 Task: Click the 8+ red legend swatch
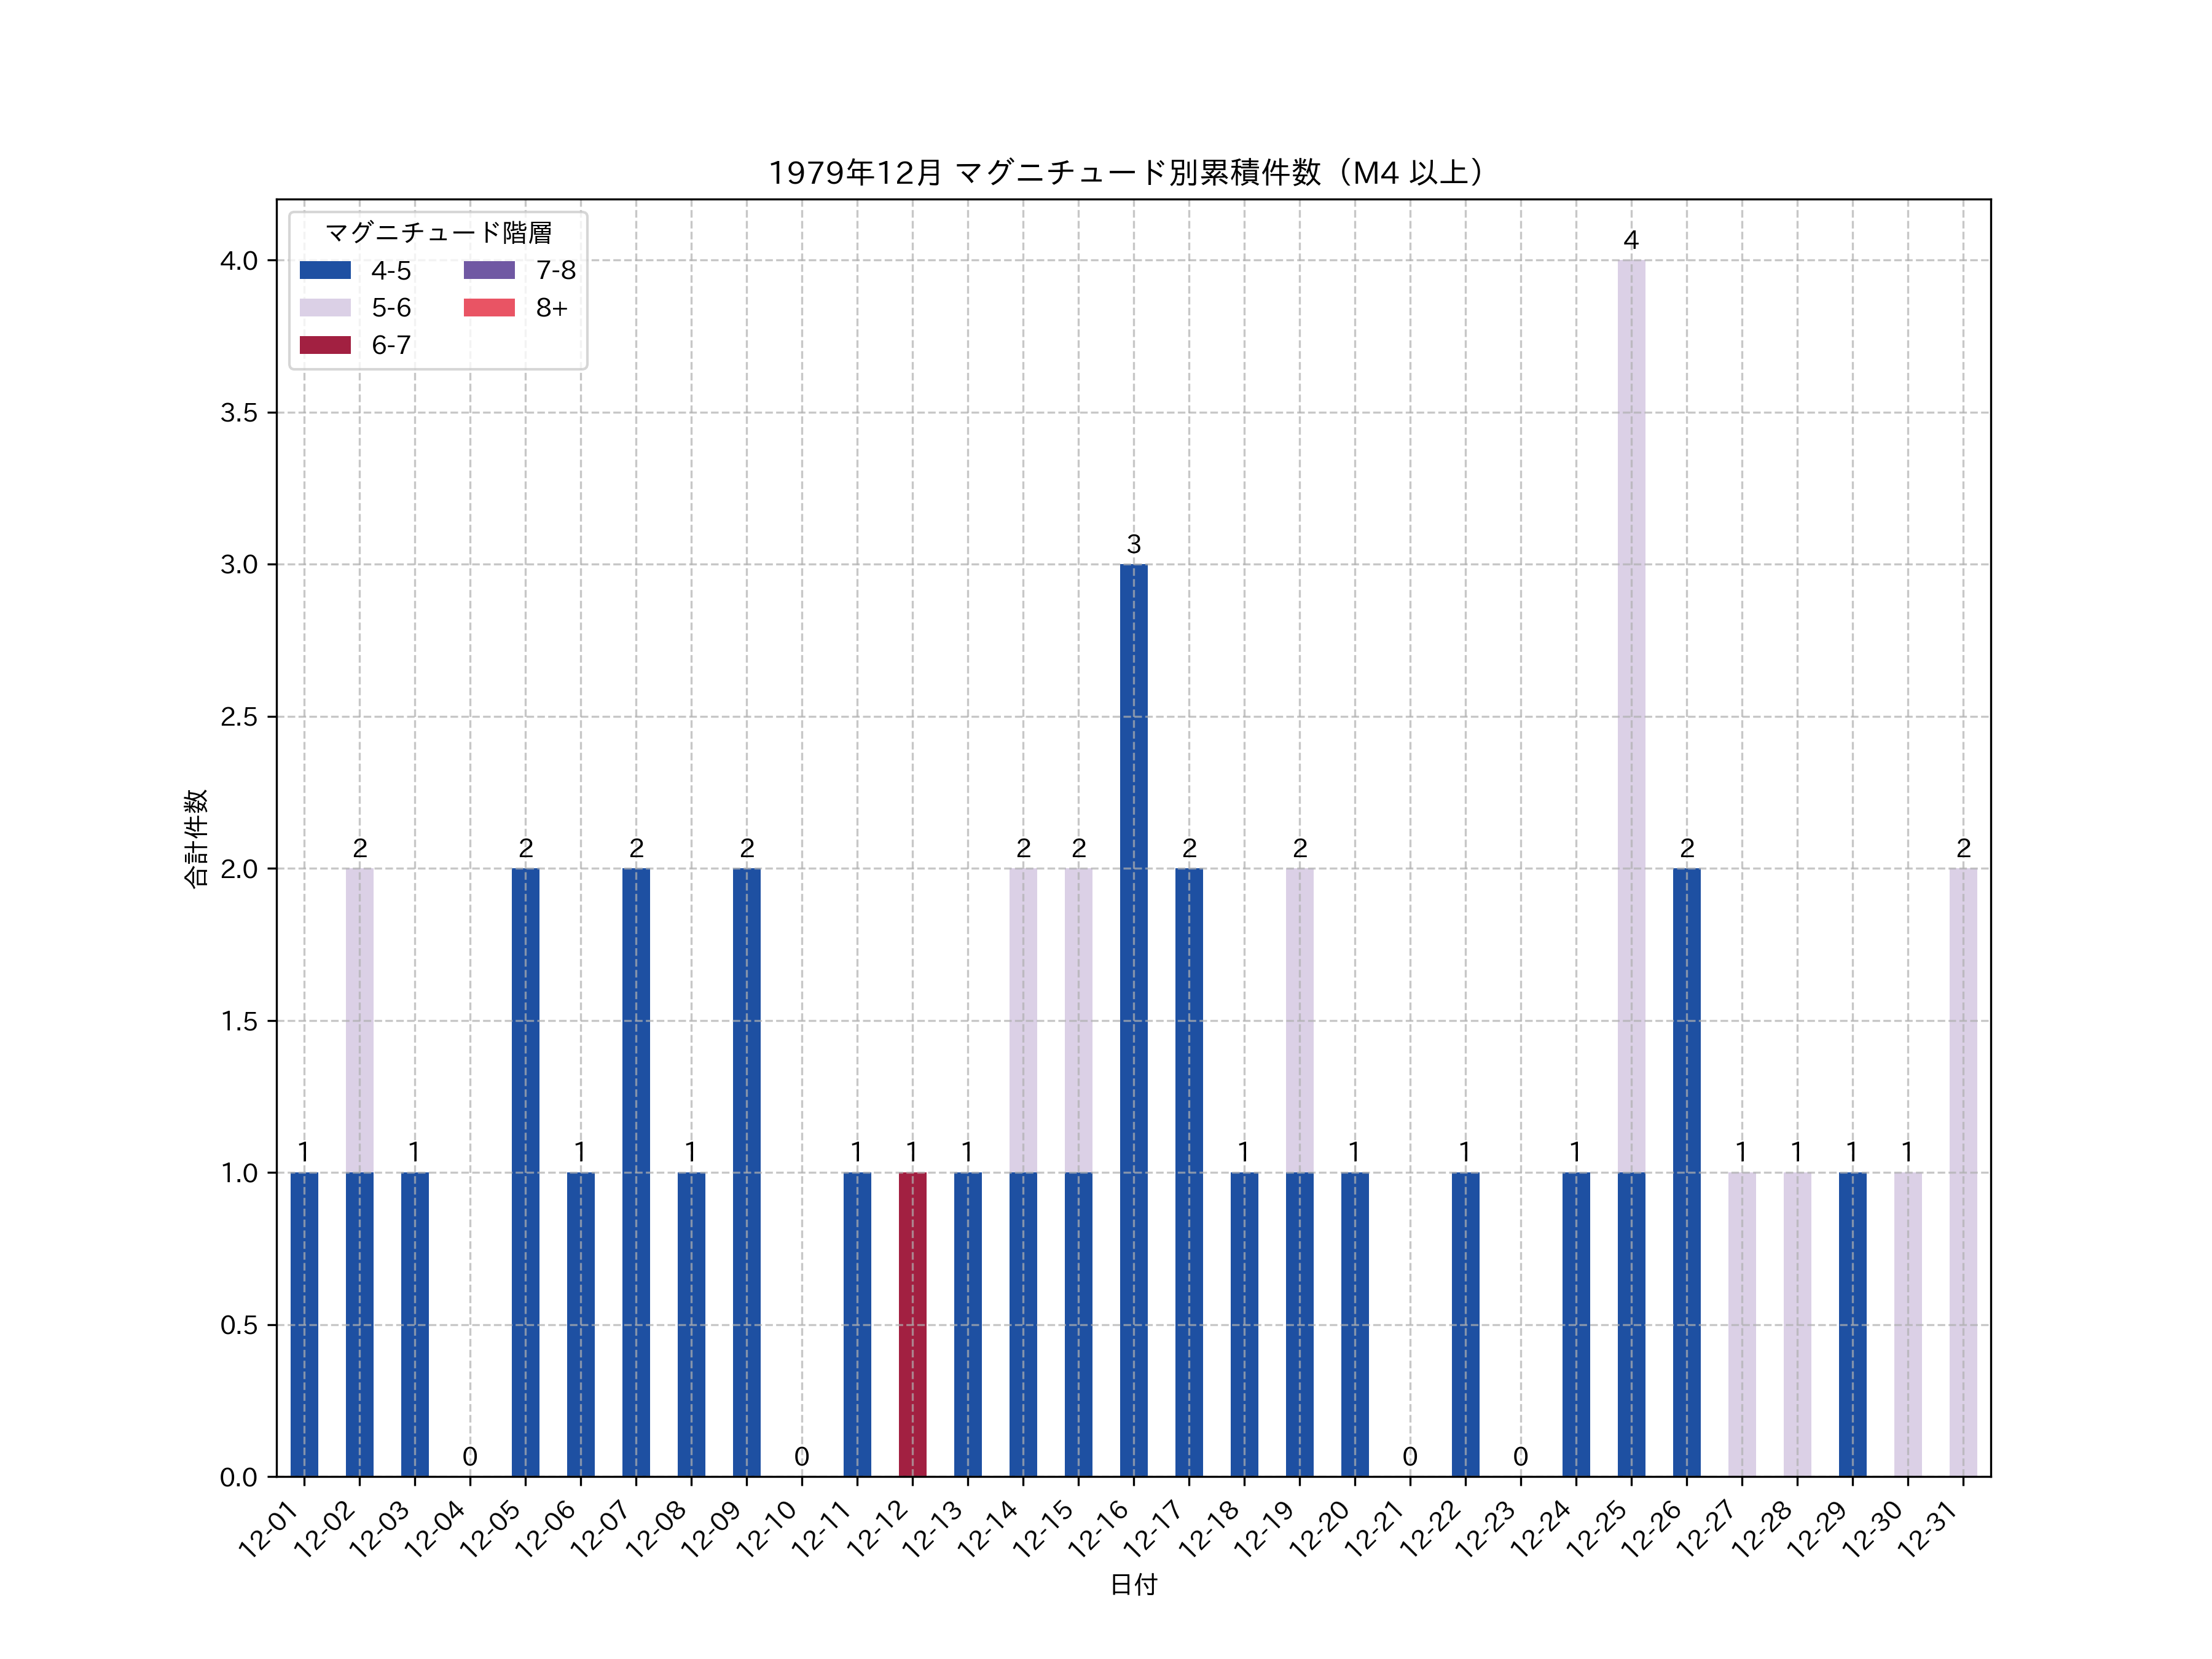click(x=489, y=307)
